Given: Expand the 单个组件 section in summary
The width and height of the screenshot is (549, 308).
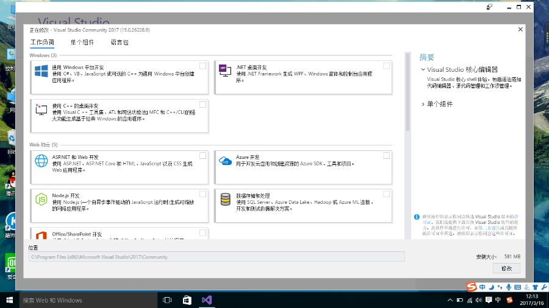Looking at the screenshot, I should click(423, 104).
